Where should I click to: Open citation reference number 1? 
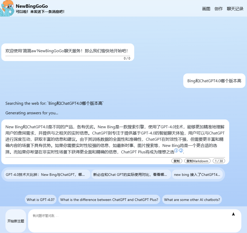pos(176,151)
